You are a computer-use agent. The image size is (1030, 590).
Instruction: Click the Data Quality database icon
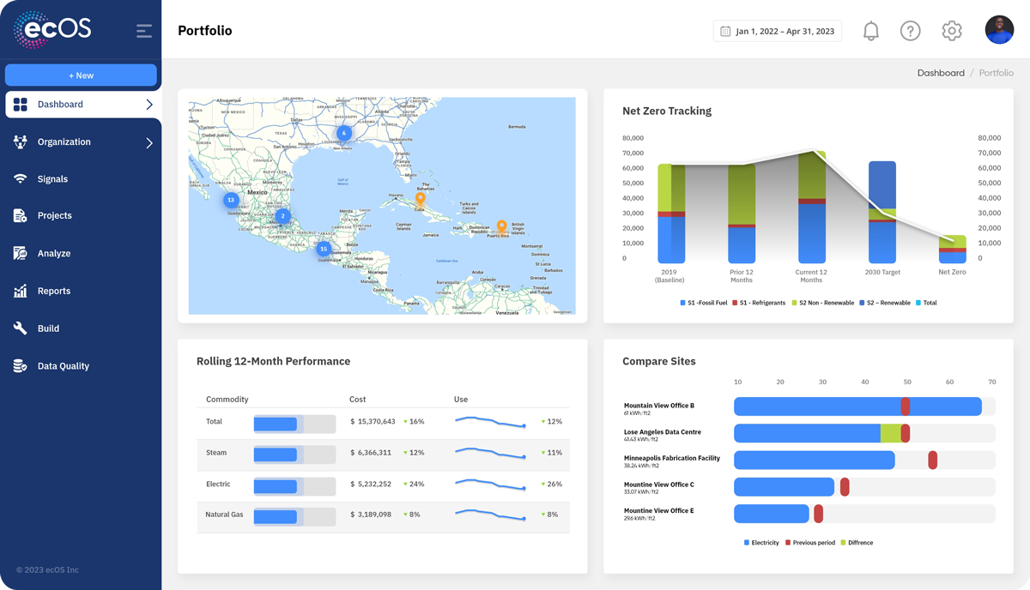click(x=21, y=366)
